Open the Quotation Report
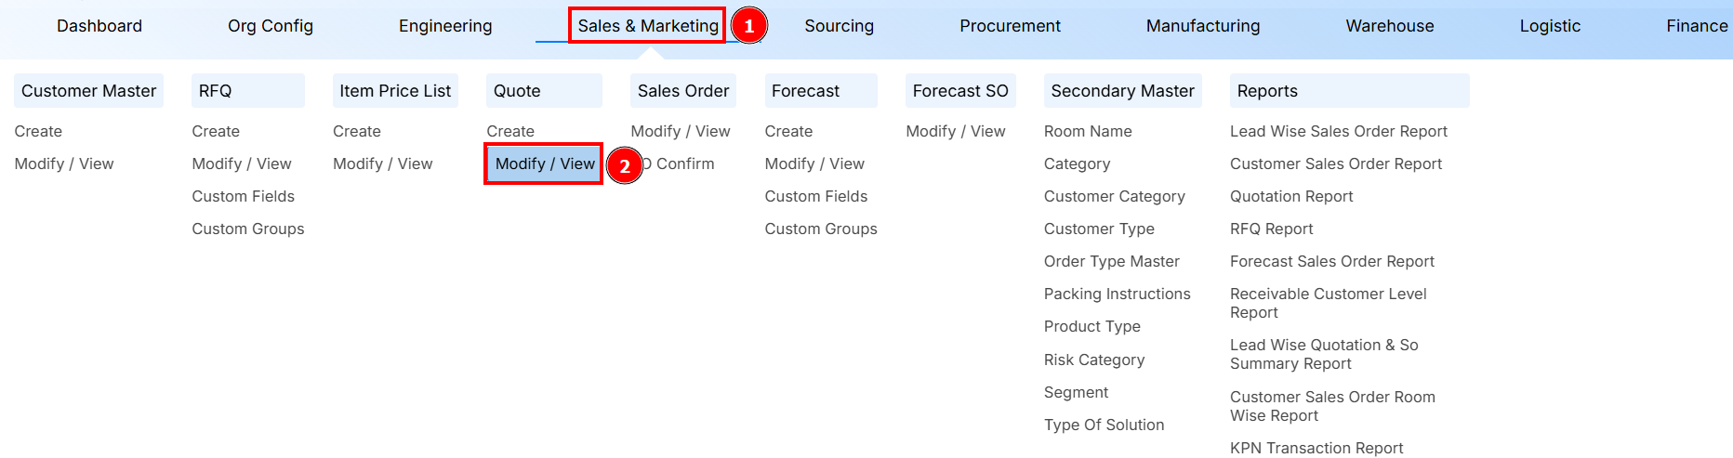 click(x=1290, y=197)
